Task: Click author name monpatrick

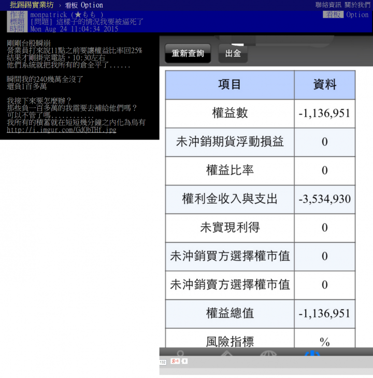Action: pyautogui.click(x=48, y=15)
